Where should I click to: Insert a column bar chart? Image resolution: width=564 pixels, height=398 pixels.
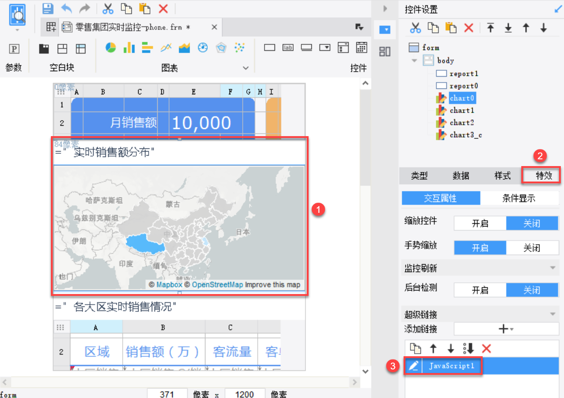129,47
